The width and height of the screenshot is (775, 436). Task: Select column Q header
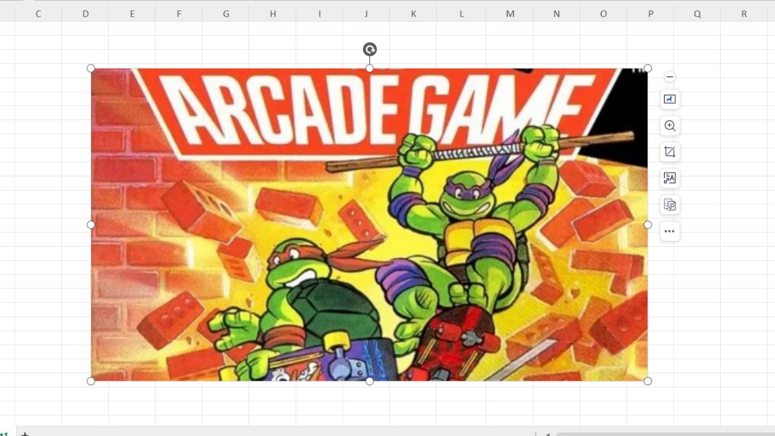(x=697, y=14)
